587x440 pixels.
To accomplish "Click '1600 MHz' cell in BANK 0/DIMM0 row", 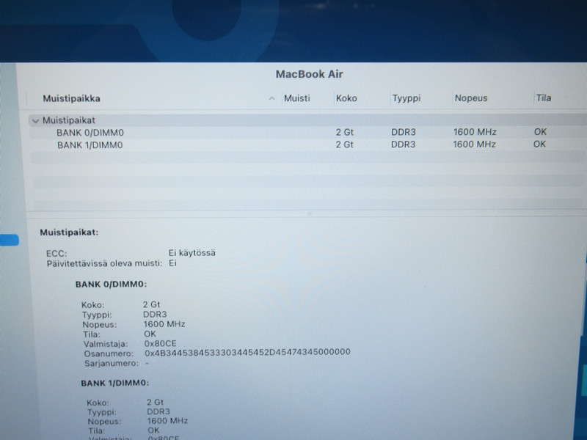I will coord(475,132).
